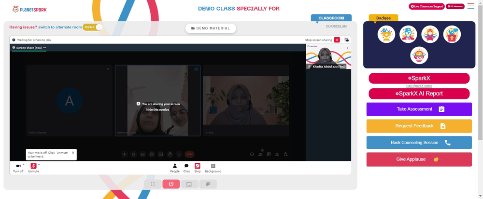483x199 pixels.
Task: Hide this overlay link
Action: (157, 110)
